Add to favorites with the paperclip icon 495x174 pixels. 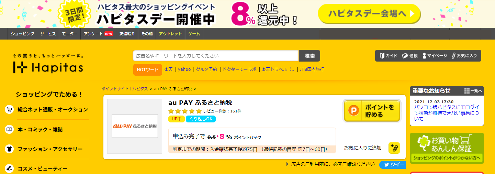394,148
